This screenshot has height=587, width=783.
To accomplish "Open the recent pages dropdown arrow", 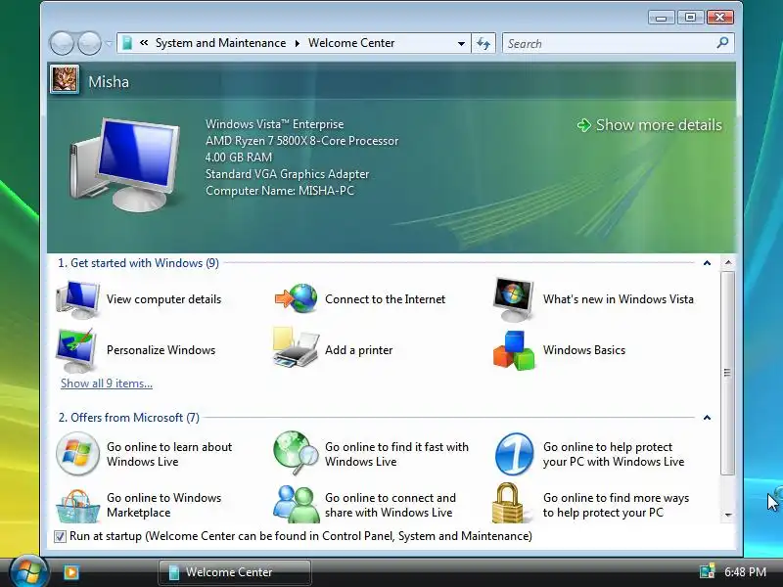I will [109, 44].
